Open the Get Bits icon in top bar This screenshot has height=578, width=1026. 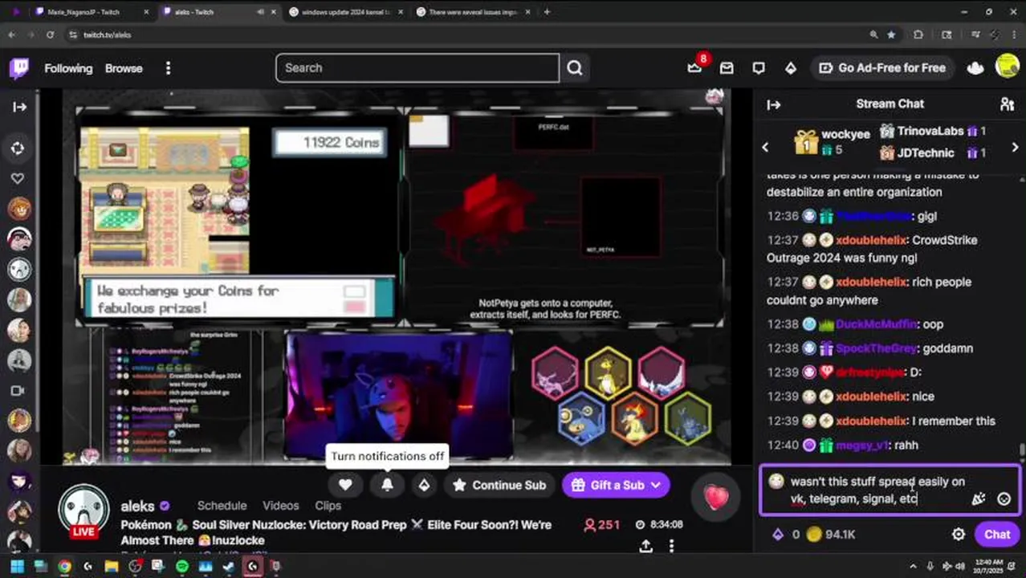click(791, 68)
